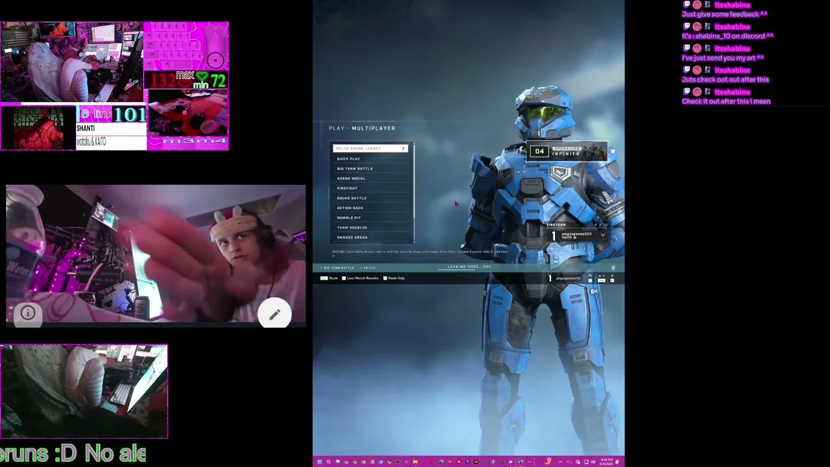Click the chat message "Check it out after this I mean"

pos(726,101)
